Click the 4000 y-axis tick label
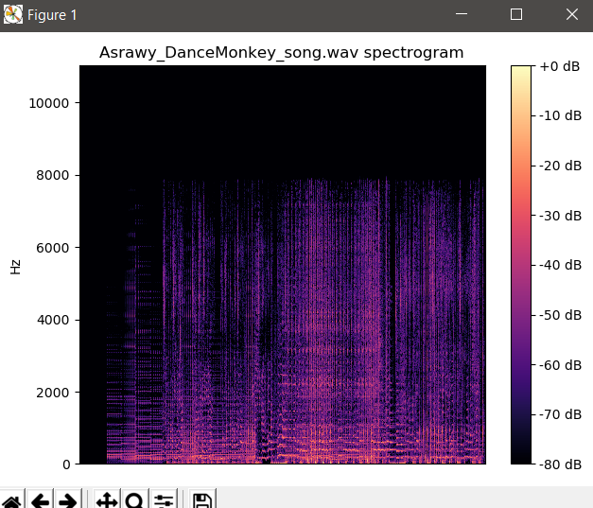The image size is (593, 508). (x=53, y=320)
